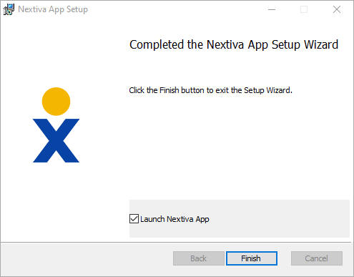Click the disabled Cancel button

[317, 258]
